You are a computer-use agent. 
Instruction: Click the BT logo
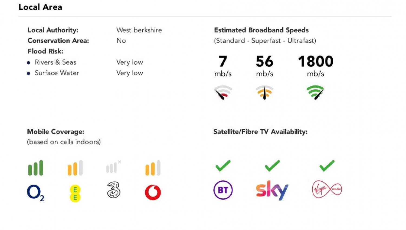click(223, 190)
